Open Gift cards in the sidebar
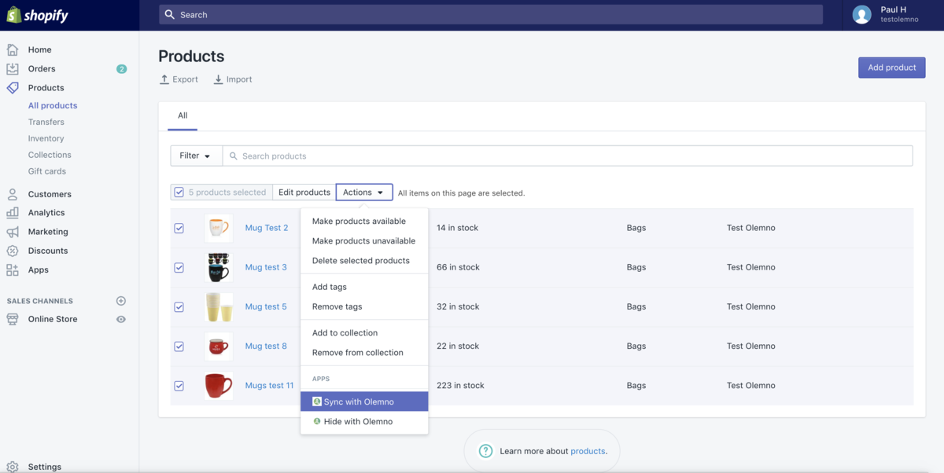Image resolution: width=944 pixels, height=473 pixels. [47, 171]
